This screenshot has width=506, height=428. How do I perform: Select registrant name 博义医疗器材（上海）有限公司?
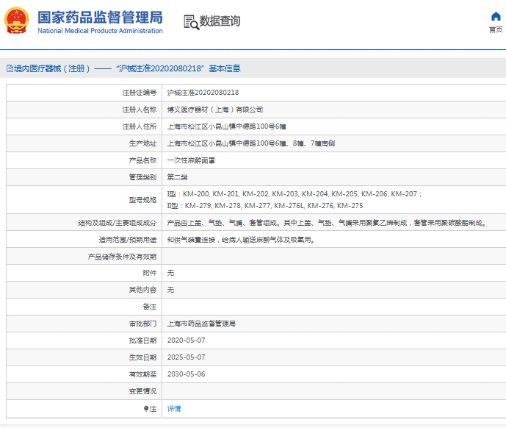[x=215, y=110]
